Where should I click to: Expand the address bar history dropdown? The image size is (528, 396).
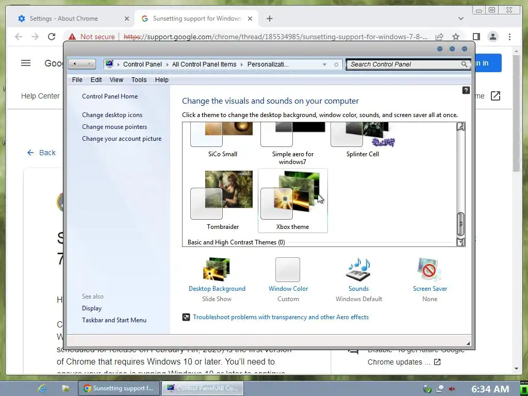(325, 64)
